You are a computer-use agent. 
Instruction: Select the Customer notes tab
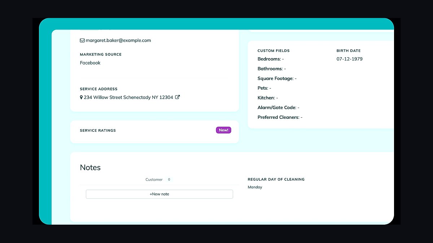point(154,180)
